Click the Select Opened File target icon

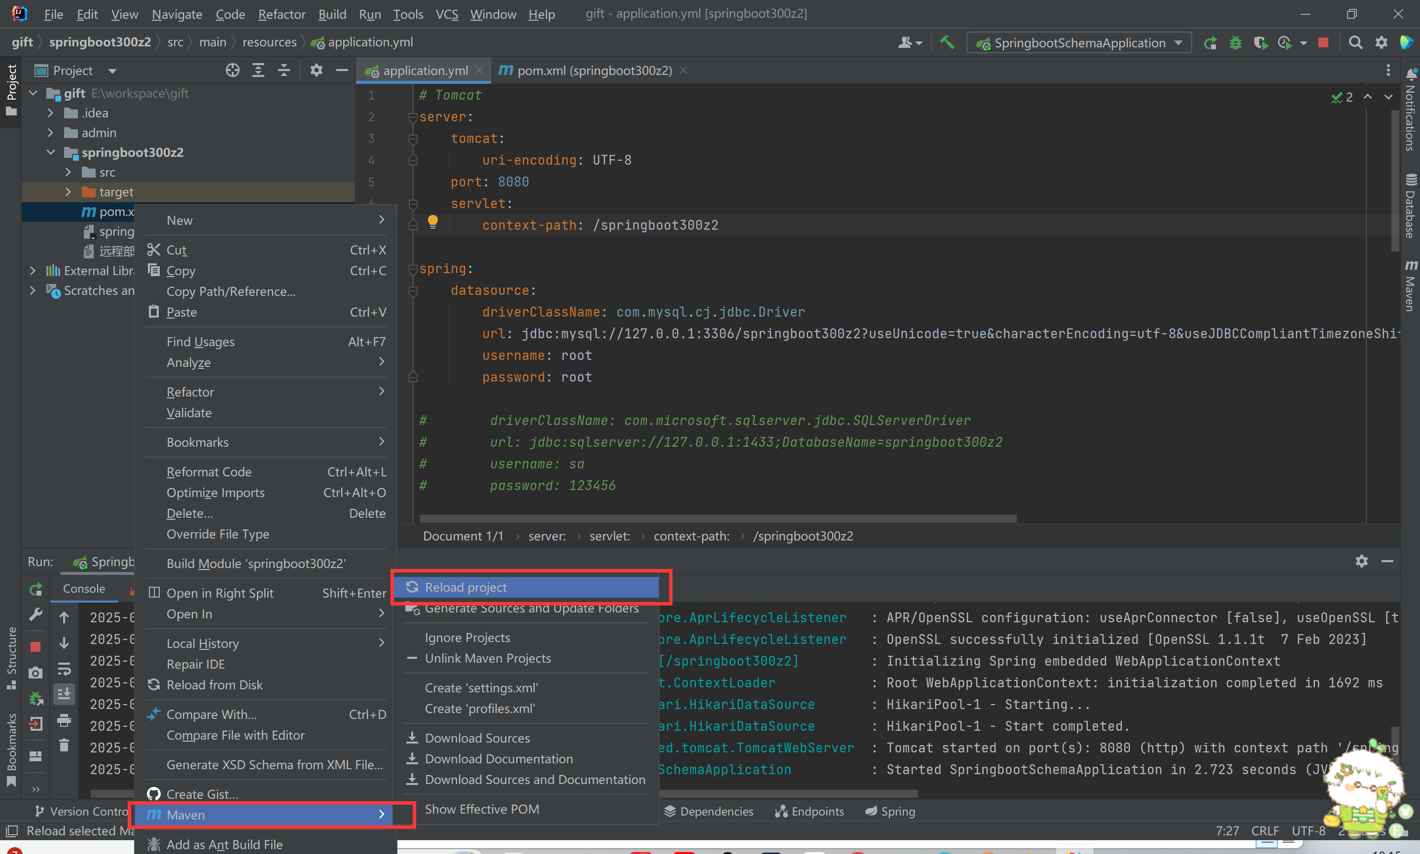[232, 70]
